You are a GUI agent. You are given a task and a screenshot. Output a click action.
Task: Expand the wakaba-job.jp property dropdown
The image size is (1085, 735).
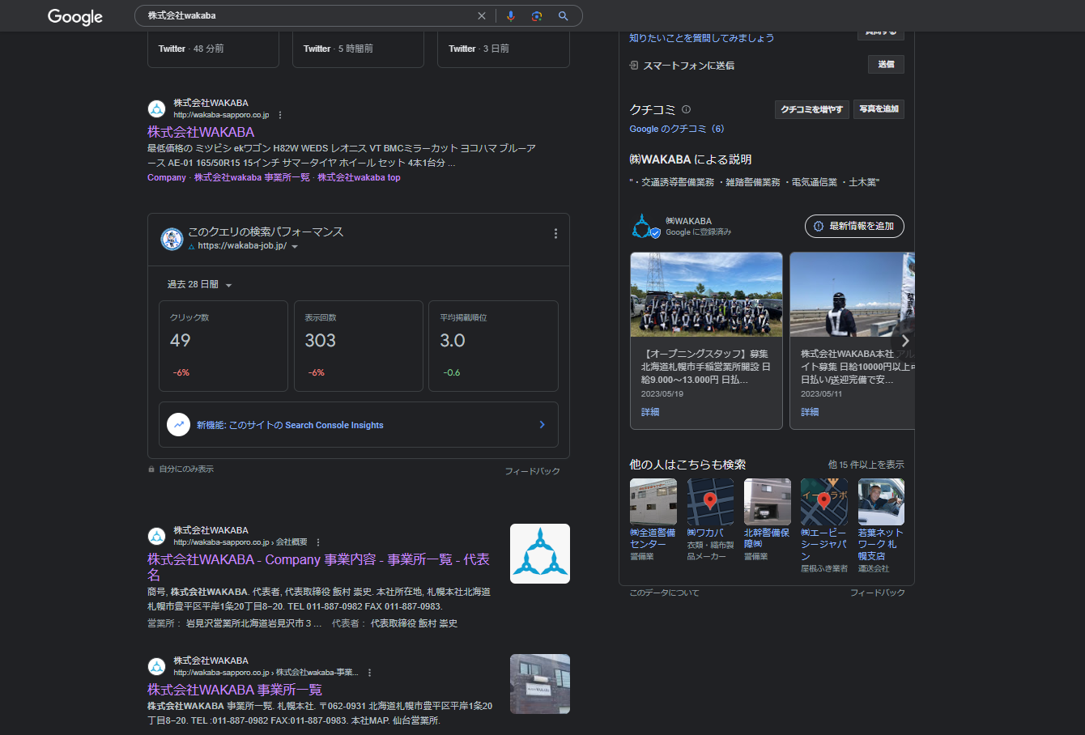[x=295, y=247]
